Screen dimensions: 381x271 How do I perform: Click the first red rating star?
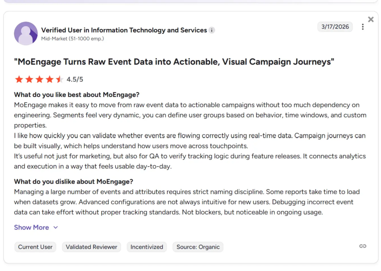click(x=19, y=79)
